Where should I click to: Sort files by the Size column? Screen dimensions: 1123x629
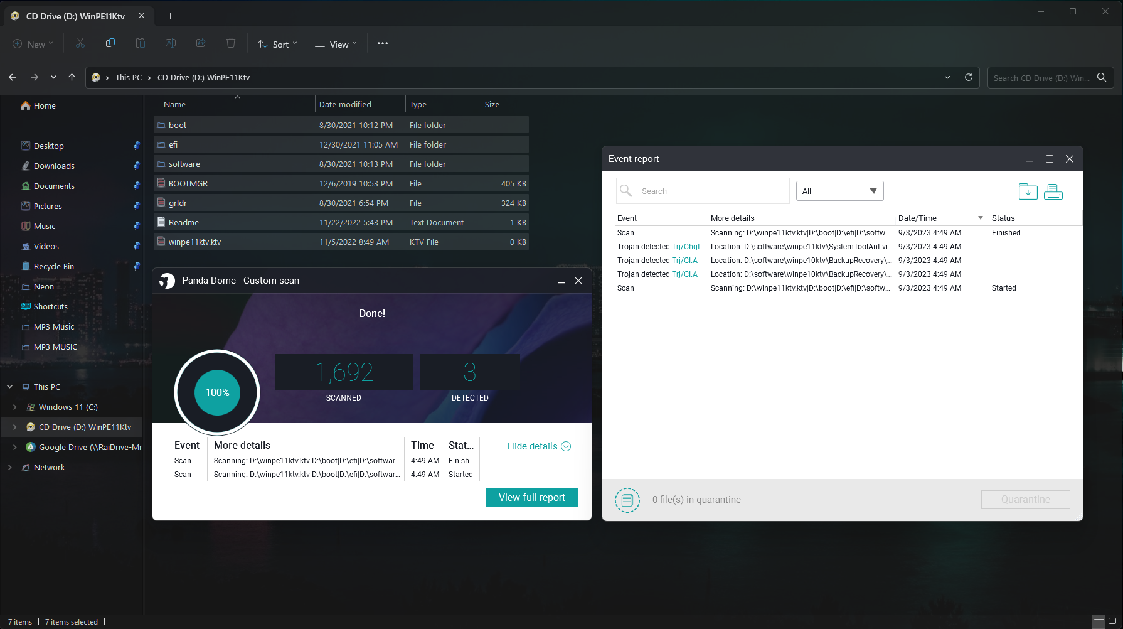(506, 104)
